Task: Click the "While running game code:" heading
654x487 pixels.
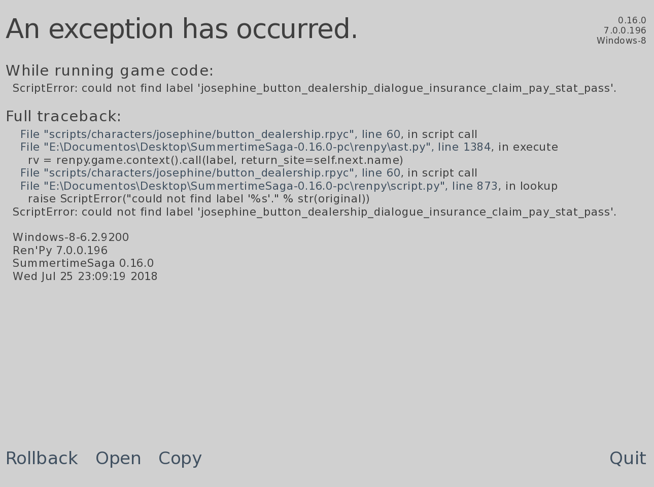Action: [x=110, y=71]
